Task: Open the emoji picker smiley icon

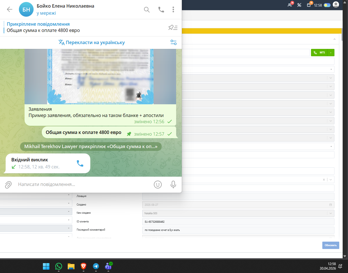Action: coord(158,185)
